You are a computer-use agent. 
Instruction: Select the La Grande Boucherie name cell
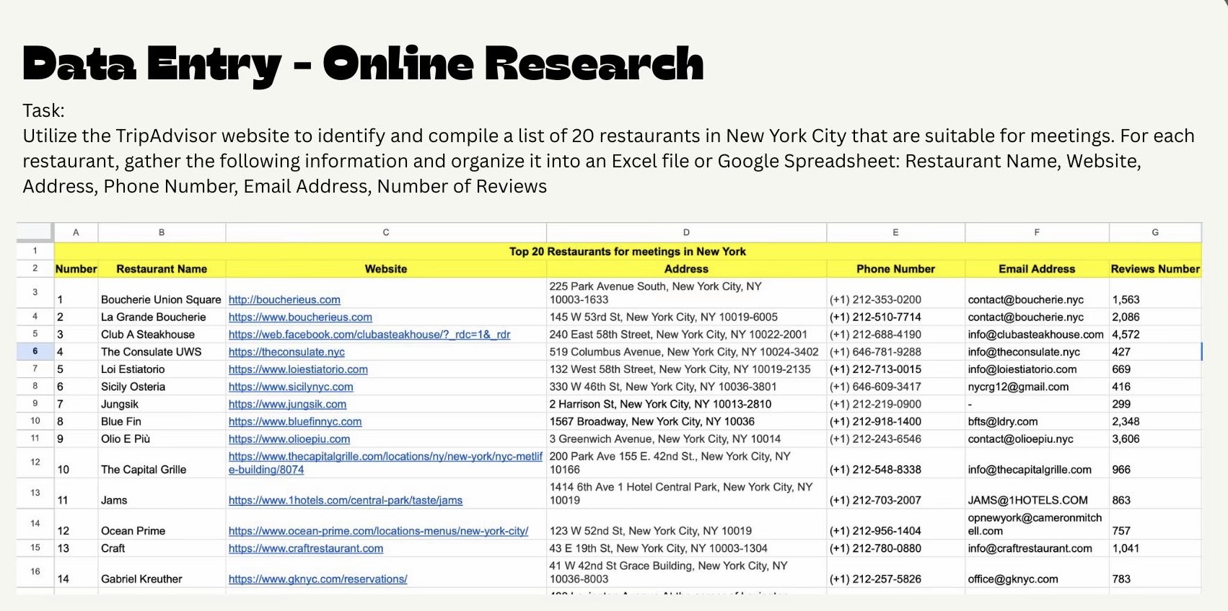pos(162,317)
